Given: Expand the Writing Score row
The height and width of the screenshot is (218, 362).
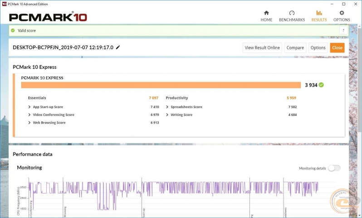Looking at the screenshot, I should pyautogui.click(x=167, y=114).
